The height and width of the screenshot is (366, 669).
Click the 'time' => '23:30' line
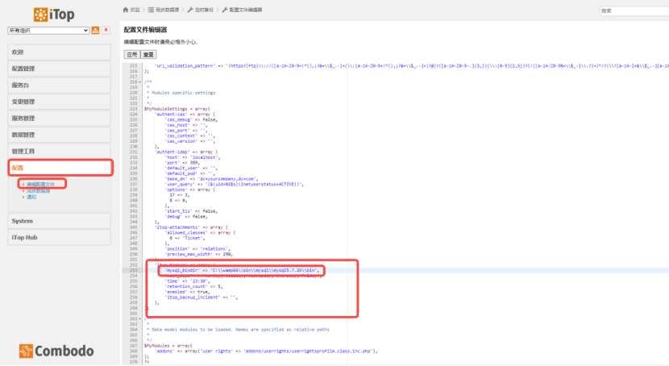(x=187, y=281)
